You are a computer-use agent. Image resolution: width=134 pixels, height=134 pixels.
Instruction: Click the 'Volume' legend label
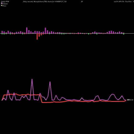[x=5, y=4]
